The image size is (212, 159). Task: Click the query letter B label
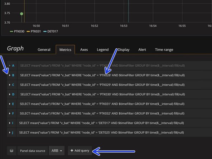[x=13, y=75]
